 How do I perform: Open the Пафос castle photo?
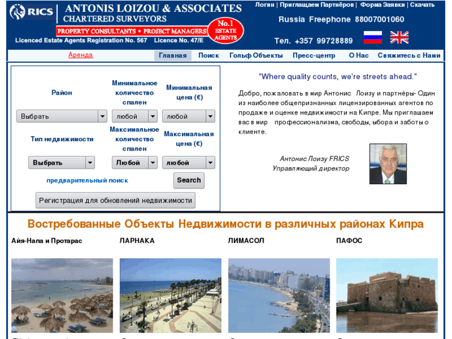click(x=387, y=295)
